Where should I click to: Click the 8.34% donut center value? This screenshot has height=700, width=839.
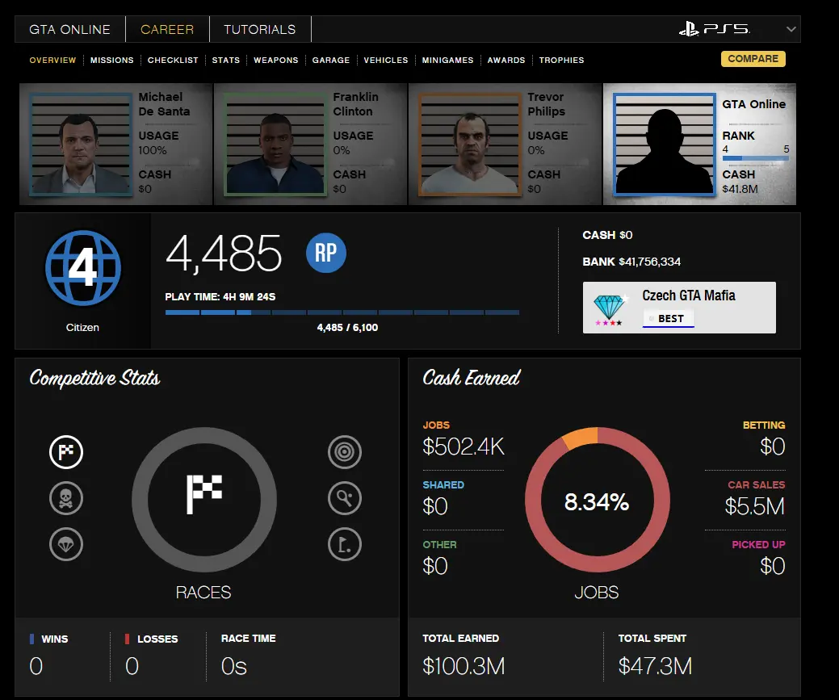click(597, 502)
